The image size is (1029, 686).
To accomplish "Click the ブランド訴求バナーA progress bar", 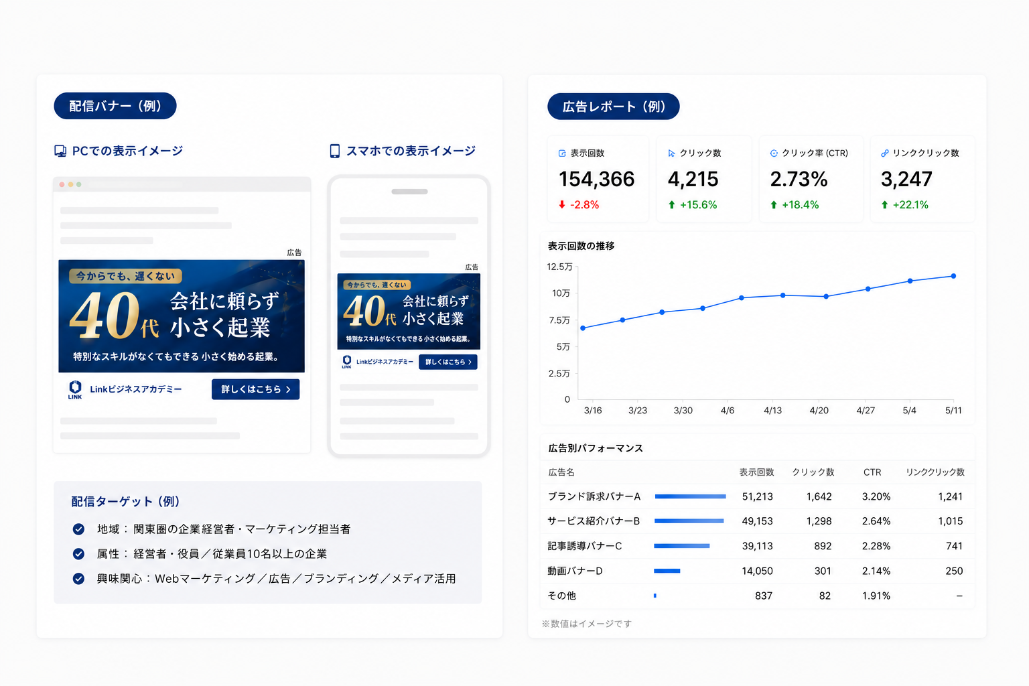I will click(690, 496).
